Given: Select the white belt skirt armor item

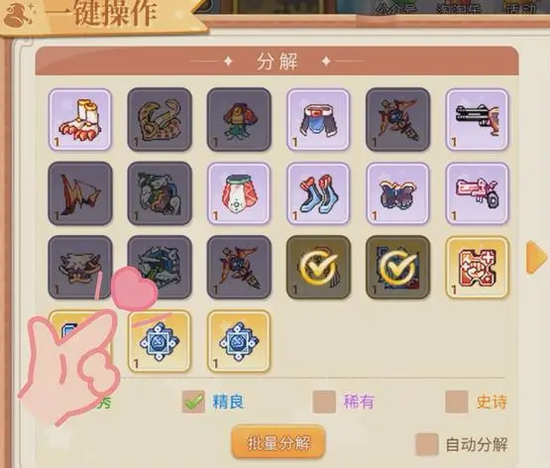Looking at the screenshot, I should pyautogui.click(x=318, y=120).
